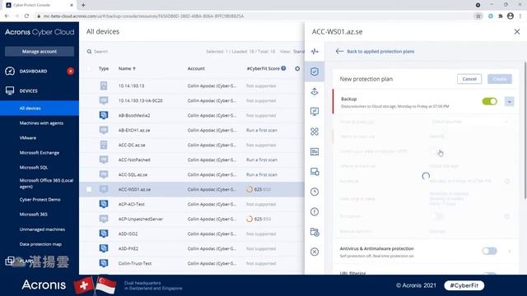
Task: Select the ACP-UnpatchedServer row name
Action: 141,219
